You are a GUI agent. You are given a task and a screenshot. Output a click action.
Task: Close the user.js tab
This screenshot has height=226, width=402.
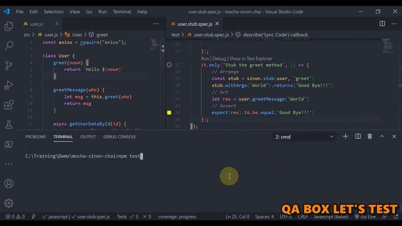[x=57, y=24]
